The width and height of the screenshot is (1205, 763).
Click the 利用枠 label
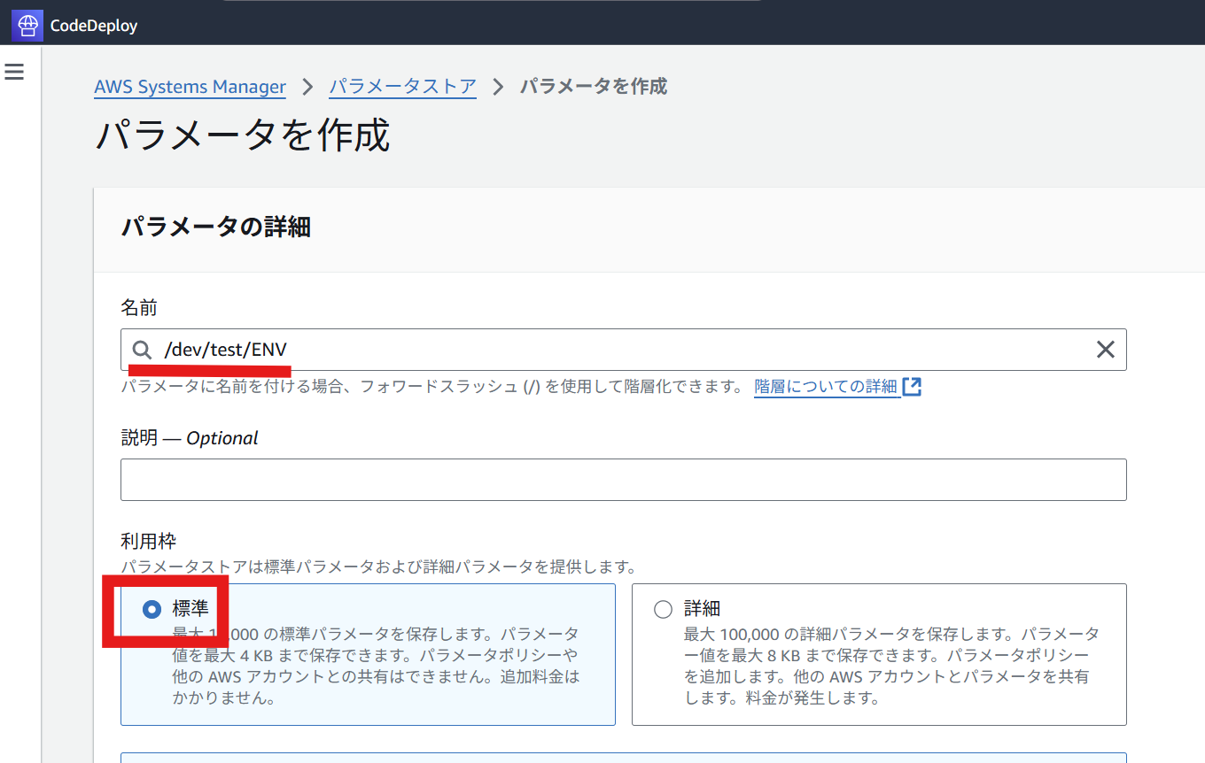[x=149, y=540]
